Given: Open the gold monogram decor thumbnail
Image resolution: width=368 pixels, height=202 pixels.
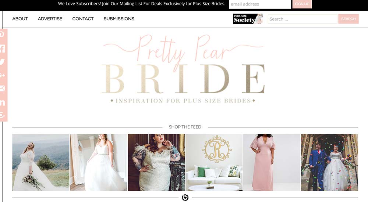Looking at the screenshot, I should 214,162.
